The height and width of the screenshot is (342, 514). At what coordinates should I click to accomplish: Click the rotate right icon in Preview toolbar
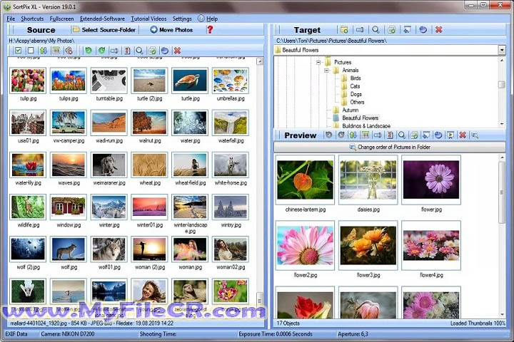341,135
